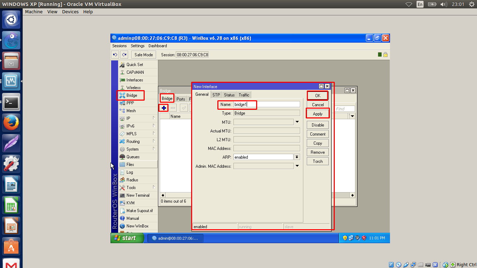The height and width of the screenshot is (268, 477).
Task: Open the ARP dropdown arrow
Action: point(297,157)
